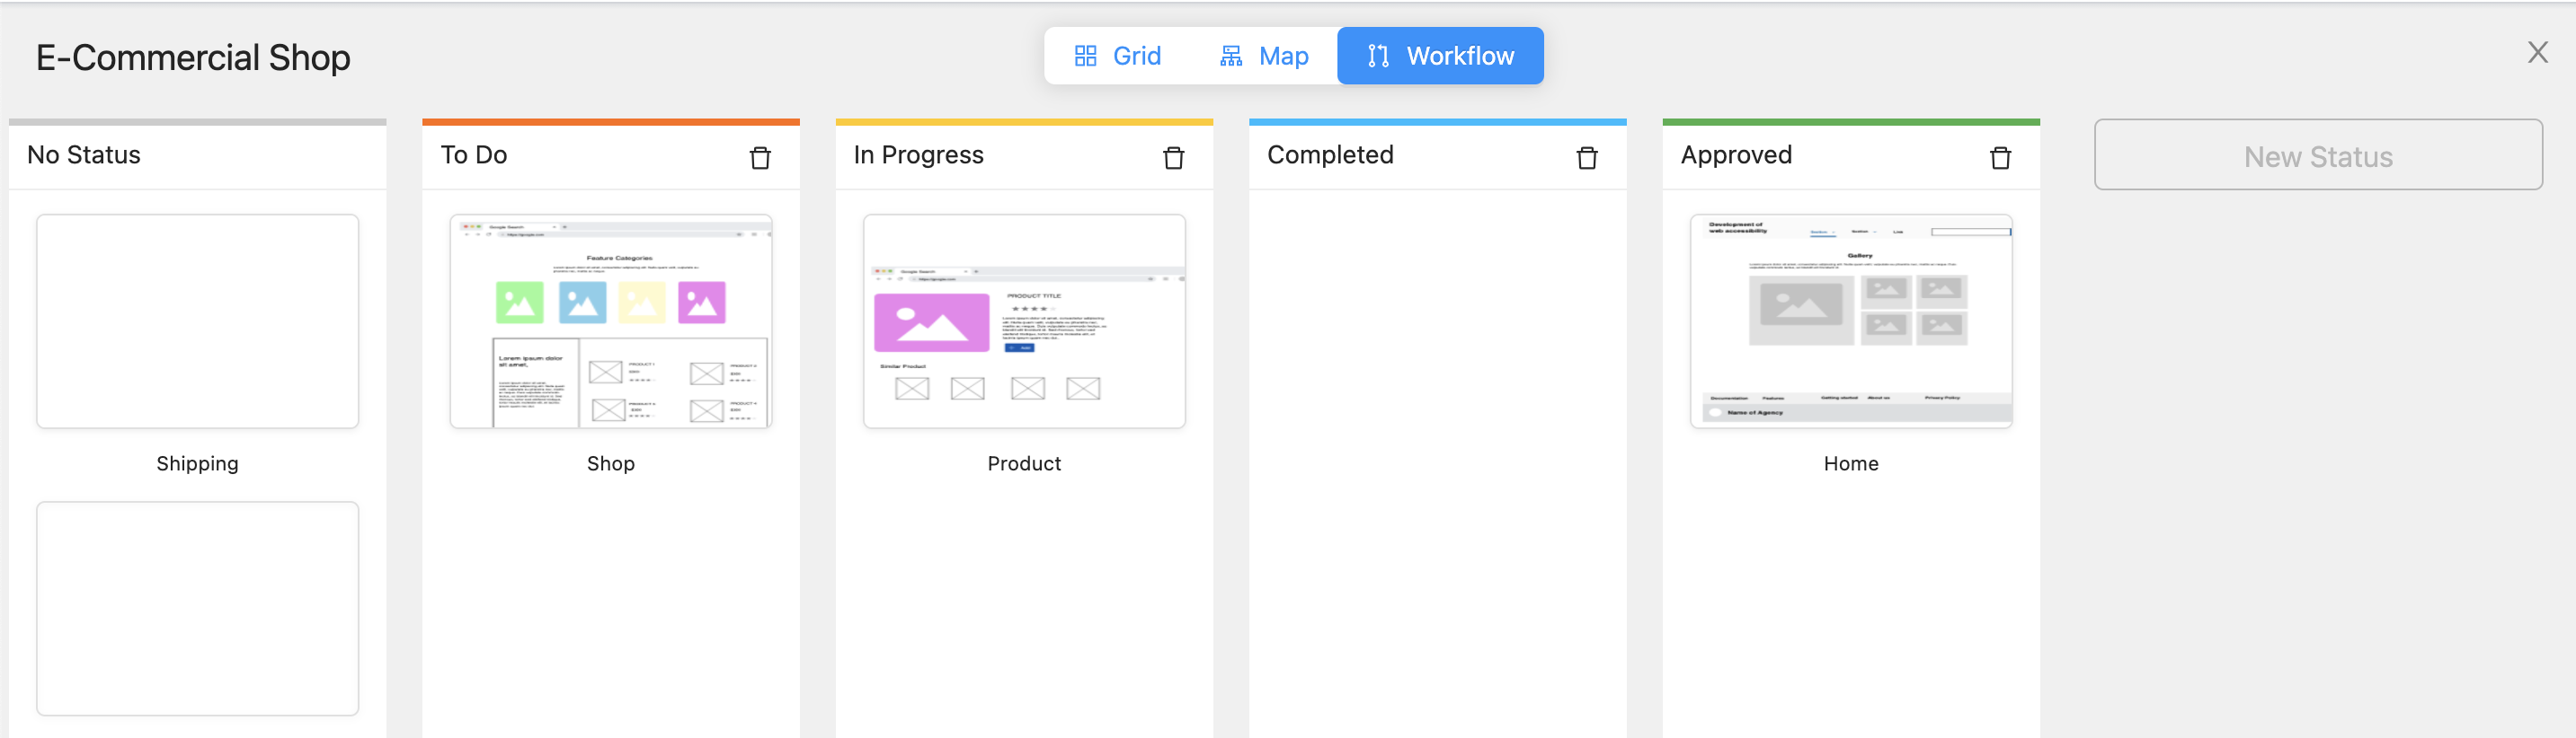Click the Grid view icon
Image resolution: width=2576 pixels, height=738 pixels.
click(1085, 56)
